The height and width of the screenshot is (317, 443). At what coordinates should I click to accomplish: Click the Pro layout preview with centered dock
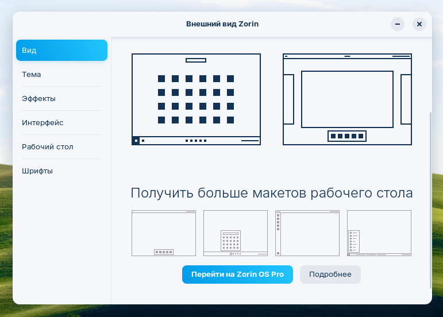point(164,233)
